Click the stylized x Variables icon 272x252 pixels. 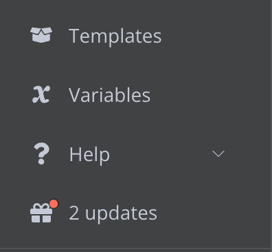[41, 94]
